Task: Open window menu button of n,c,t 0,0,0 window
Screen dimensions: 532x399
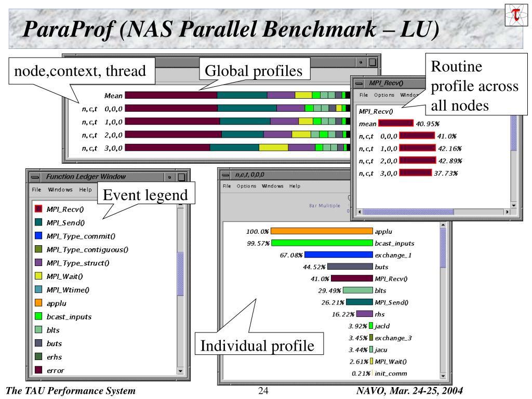Action: [225, 175]
